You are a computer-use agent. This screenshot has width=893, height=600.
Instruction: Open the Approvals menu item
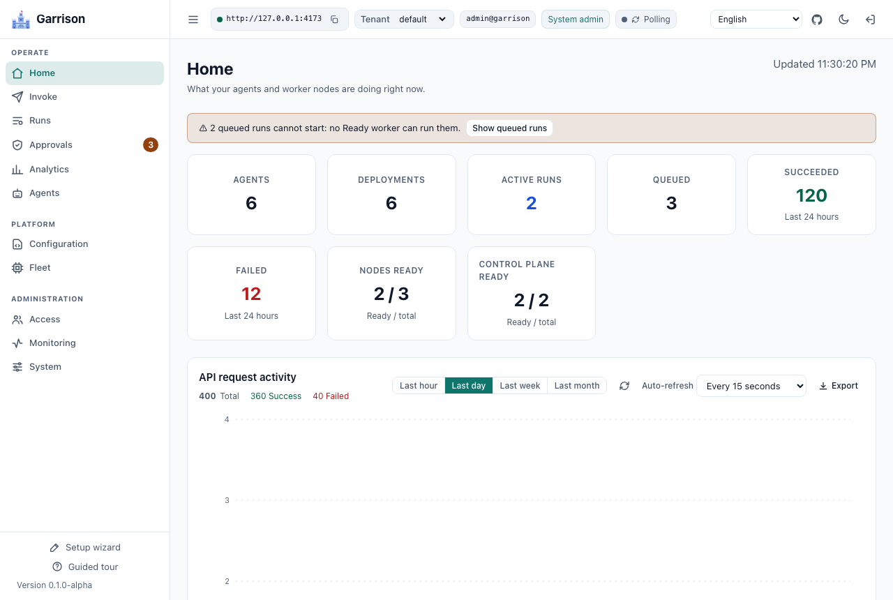click(x=84, y=145)
